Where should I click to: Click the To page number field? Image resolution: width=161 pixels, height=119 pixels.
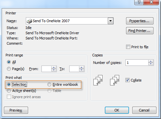coord(74,69)
